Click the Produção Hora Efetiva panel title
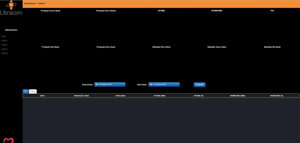 (x=106, y=11)
